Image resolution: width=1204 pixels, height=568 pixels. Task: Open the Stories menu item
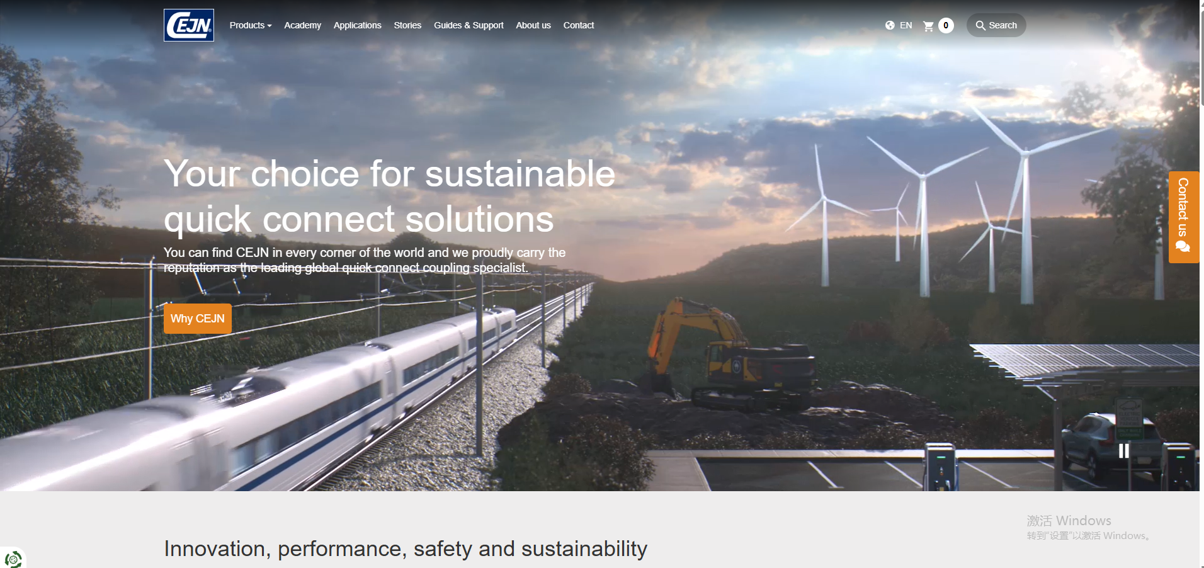(x=407, y=25)
